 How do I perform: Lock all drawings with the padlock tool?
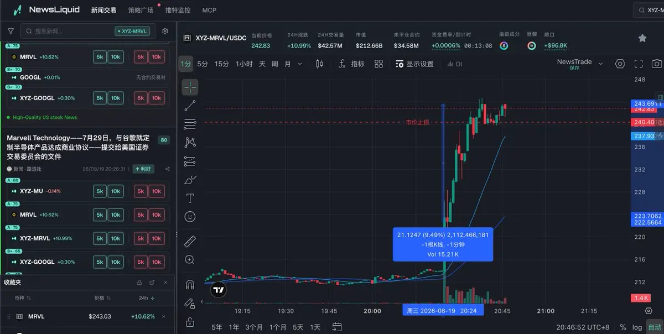(190, 322)
